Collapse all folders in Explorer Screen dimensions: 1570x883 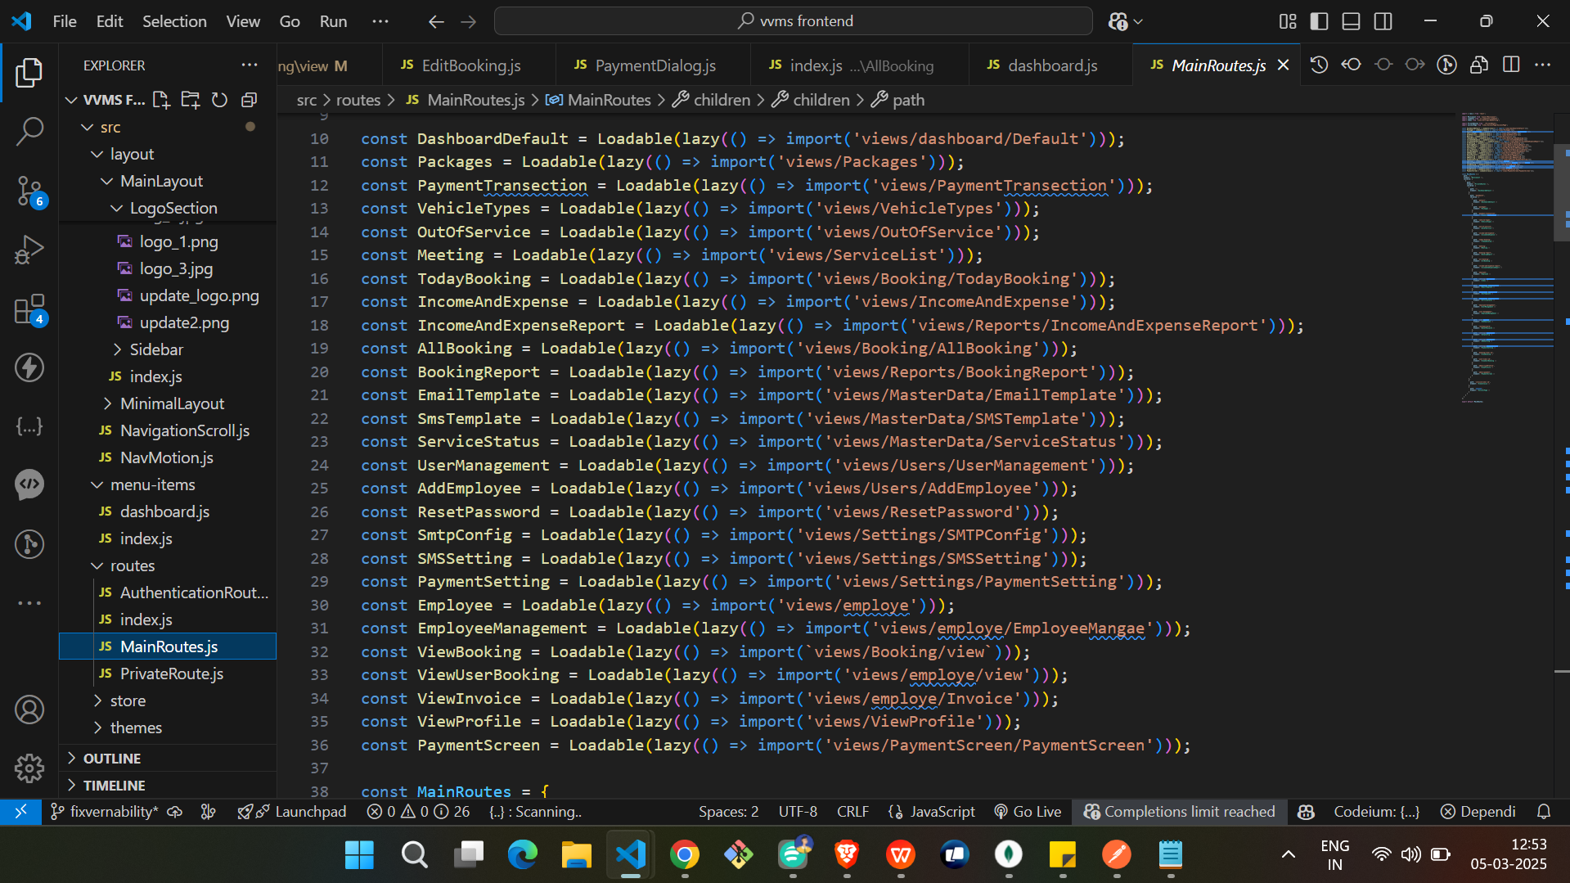(250, 100)
